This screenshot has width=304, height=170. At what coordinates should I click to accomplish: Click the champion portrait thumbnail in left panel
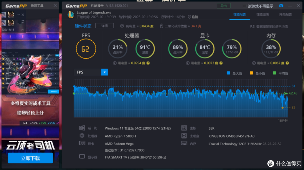[x=11, y=15]
